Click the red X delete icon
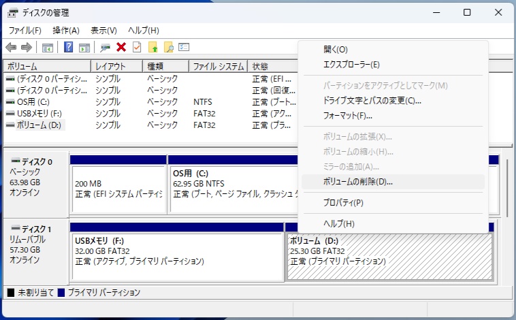The image size is (516, 320). click(121, 48)
